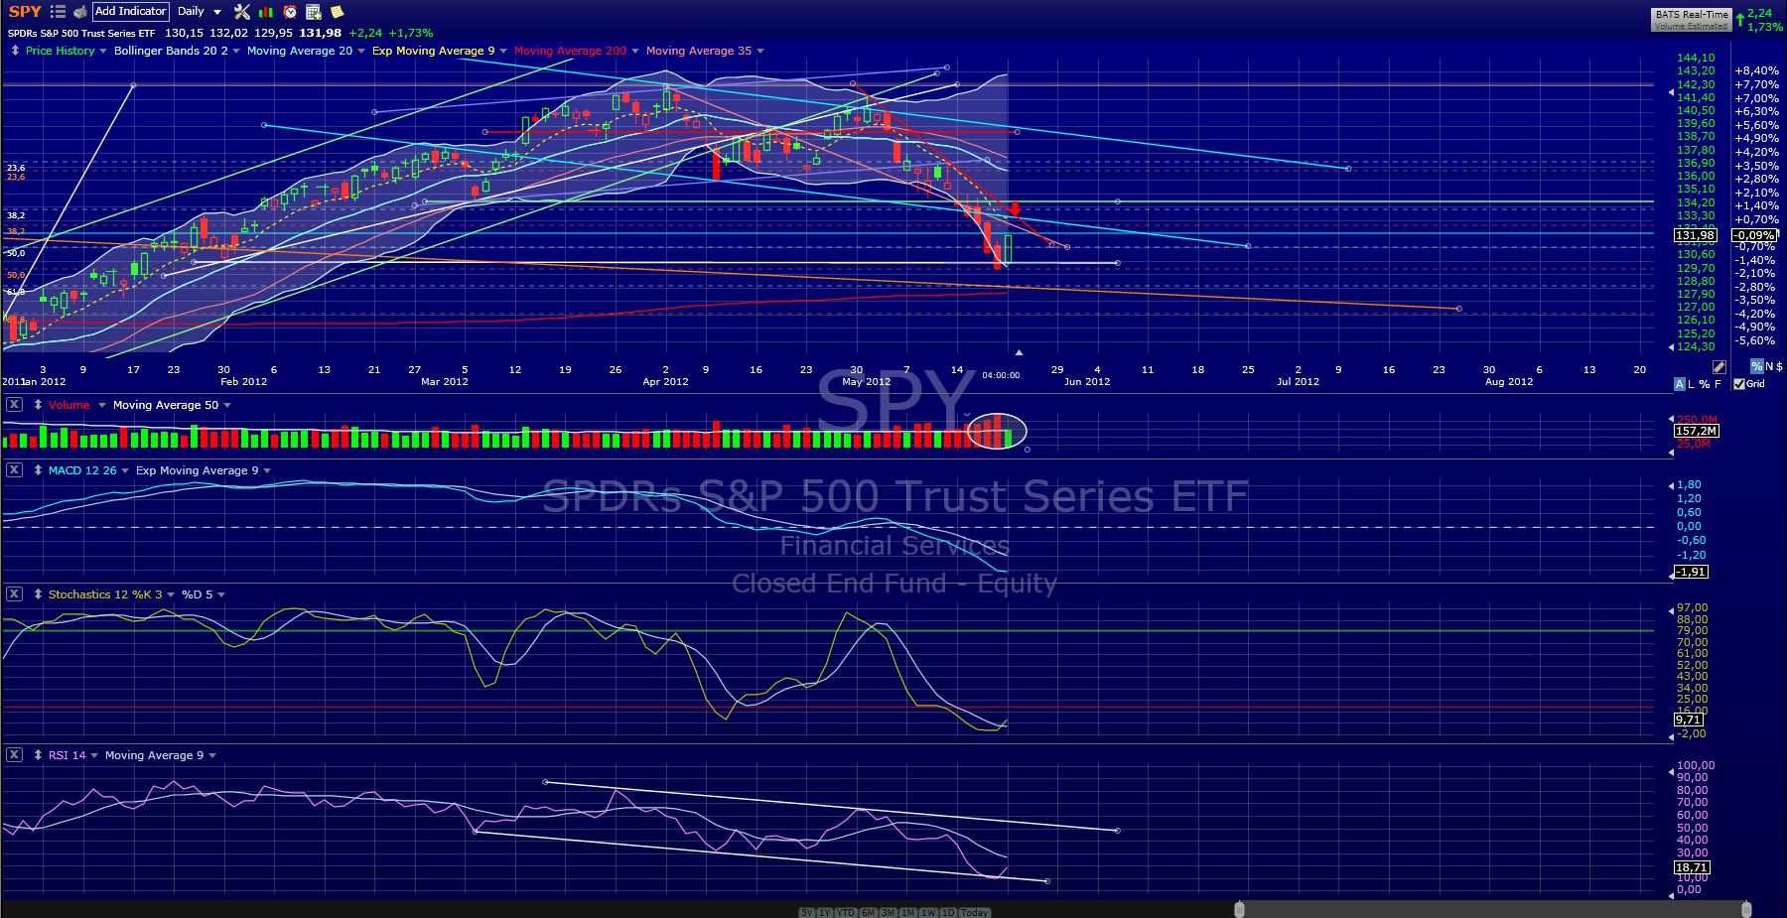
Task: Select the A auto scale mode
Action: (x=1680, y=384)
